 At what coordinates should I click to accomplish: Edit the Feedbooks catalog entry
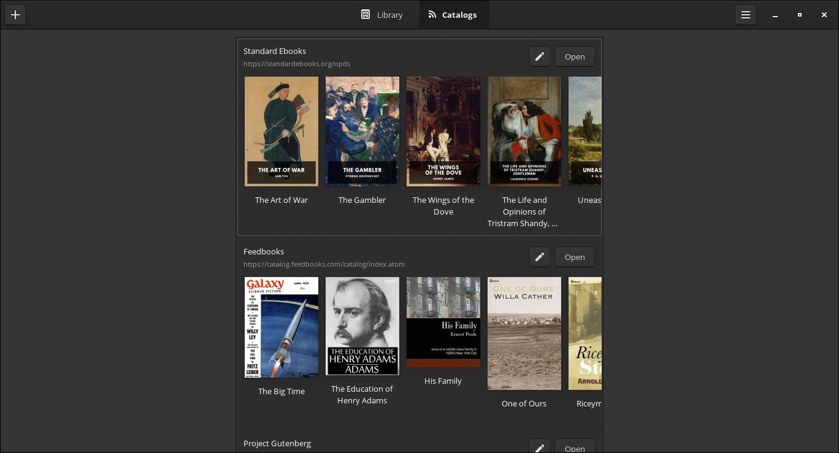(540, 257)
